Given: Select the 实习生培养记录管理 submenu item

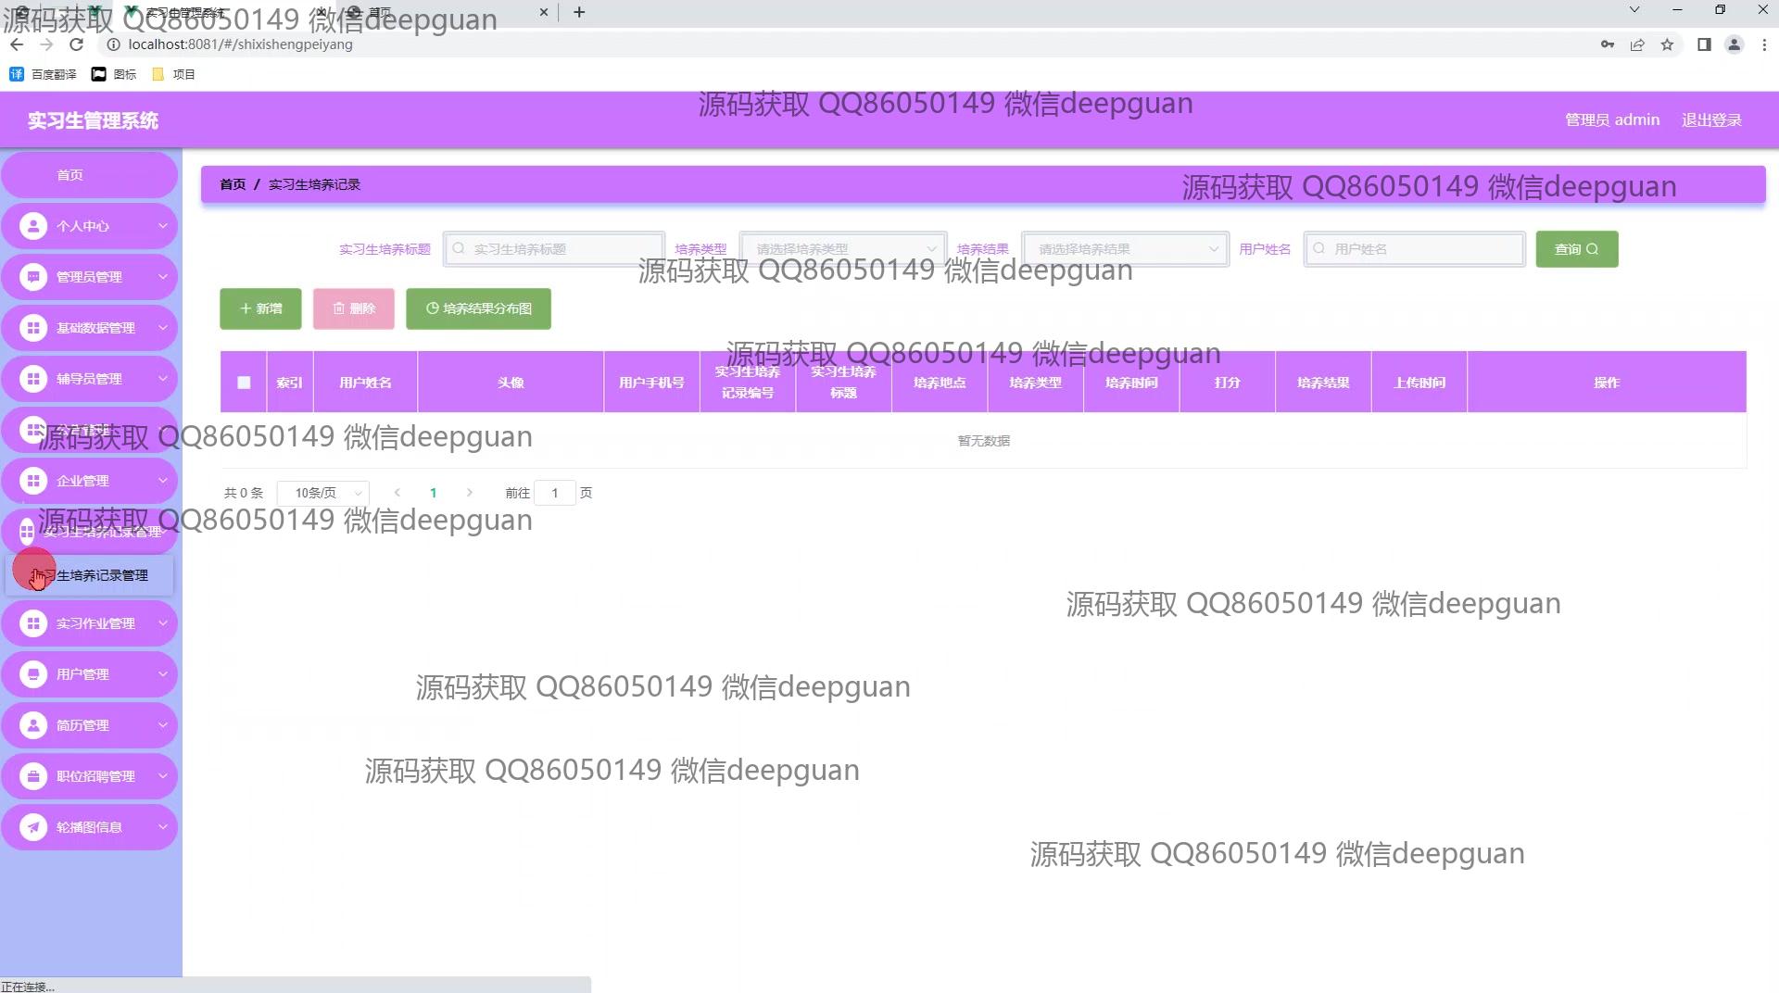Looking at the screenshot, I should point(89,575).
